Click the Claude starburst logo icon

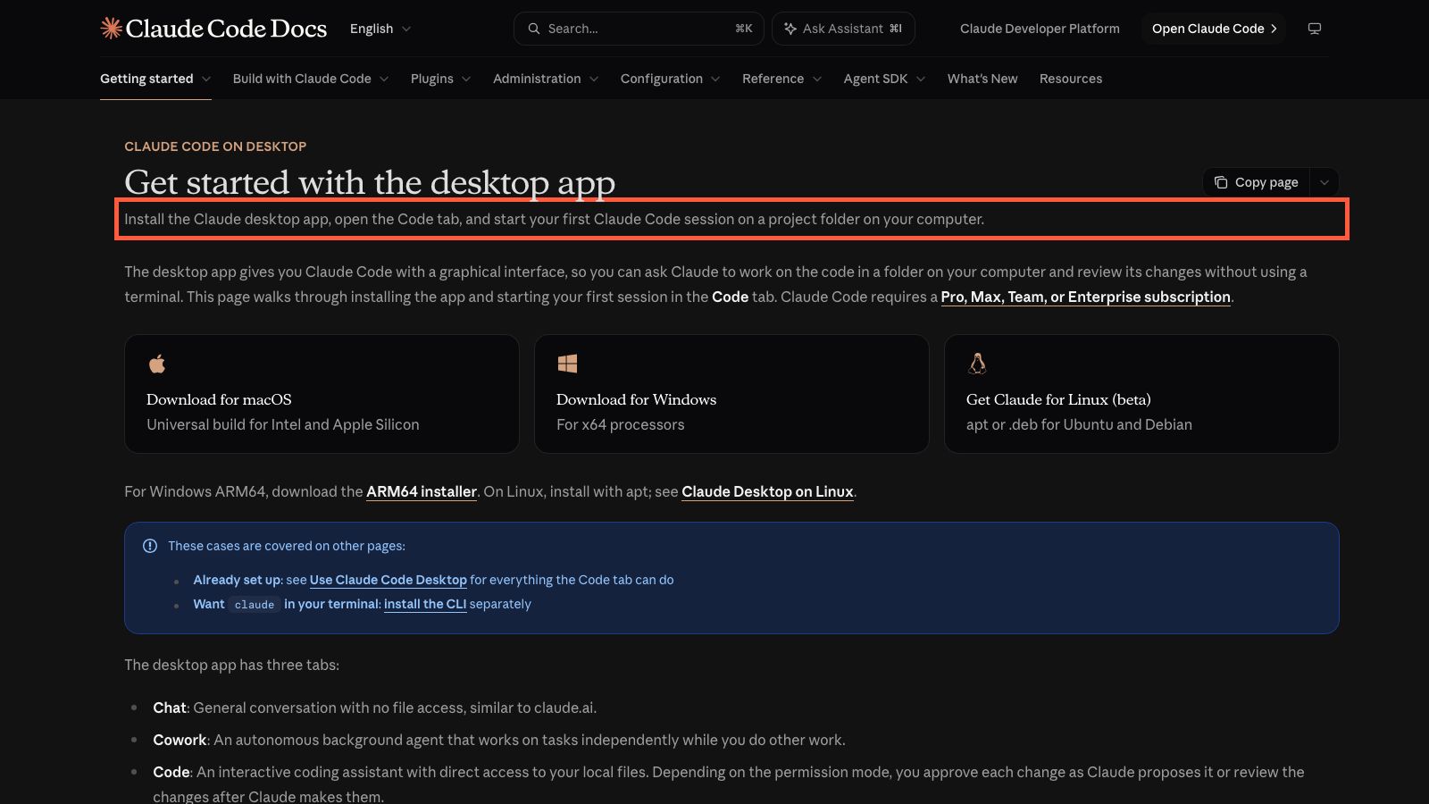111,29
